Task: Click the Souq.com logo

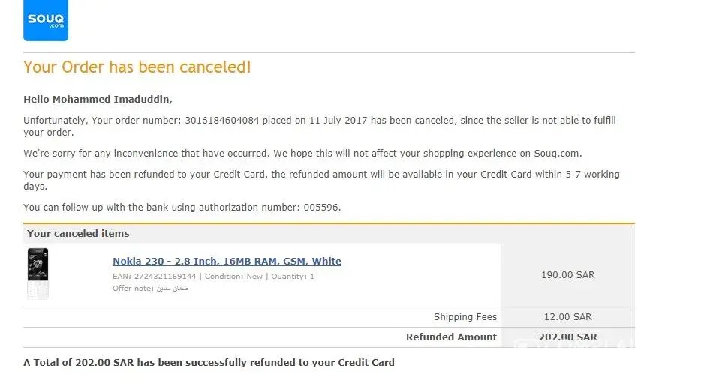Action: coord(46,21)
